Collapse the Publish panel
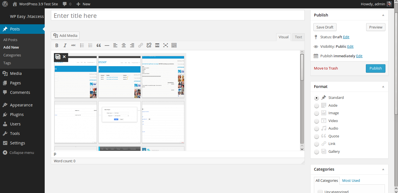 tap(383, 15)
